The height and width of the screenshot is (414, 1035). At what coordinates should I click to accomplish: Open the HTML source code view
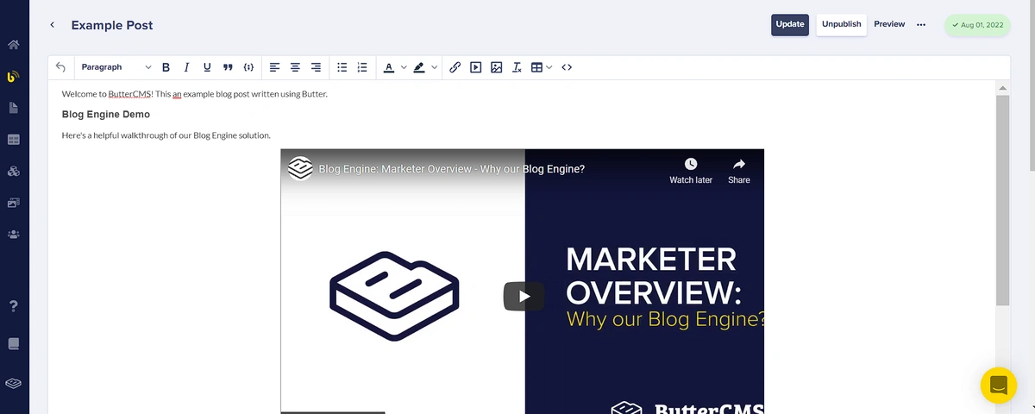click(x=567, y=67)
